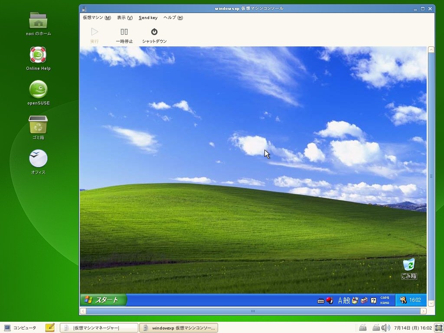Click the 実行 run toolbar button
Viewport: 444px width, 333px height.
coord(94,36)
